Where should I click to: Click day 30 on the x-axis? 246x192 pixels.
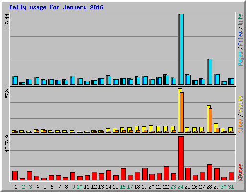(223, 187)
